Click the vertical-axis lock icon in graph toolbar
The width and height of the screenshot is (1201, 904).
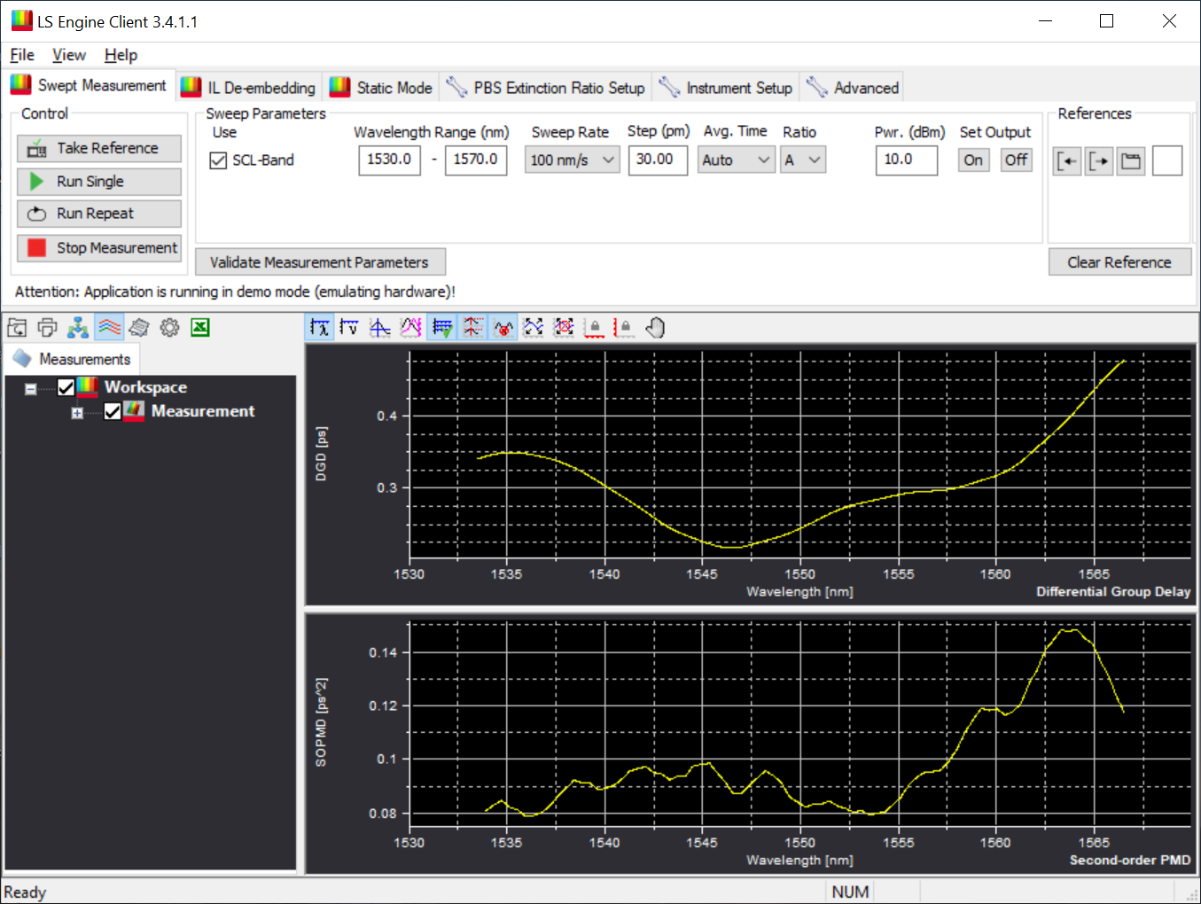pyautogui.click(x=625, y=328)
